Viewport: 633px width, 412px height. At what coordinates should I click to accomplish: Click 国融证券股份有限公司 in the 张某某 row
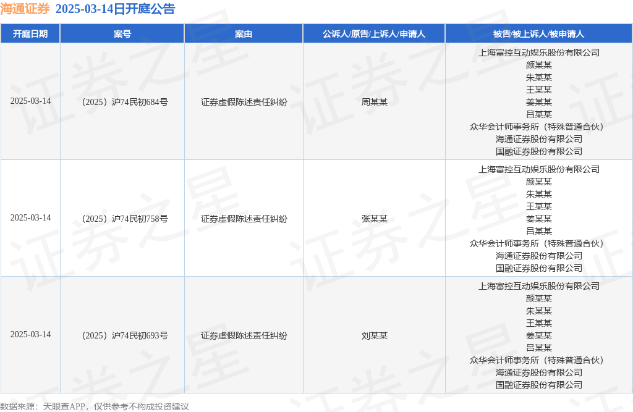(x=539, y=268)
